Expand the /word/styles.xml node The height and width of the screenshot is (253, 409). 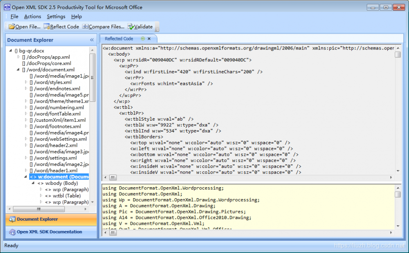coord(26,82)
